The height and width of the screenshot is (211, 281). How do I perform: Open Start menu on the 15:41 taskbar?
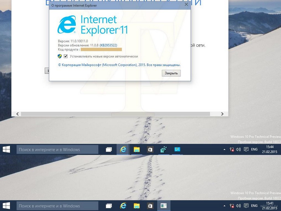coord(6,206)
